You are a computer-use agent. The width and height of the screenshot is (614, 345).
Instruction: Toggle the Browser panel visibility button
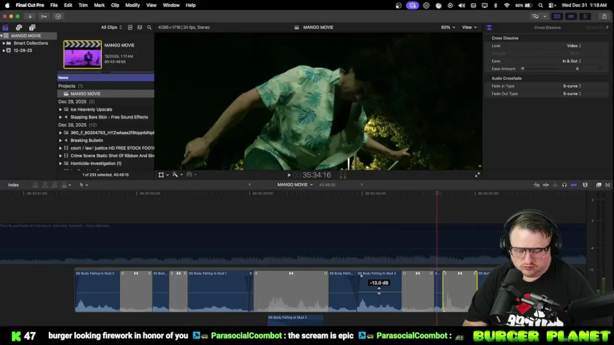557,16
